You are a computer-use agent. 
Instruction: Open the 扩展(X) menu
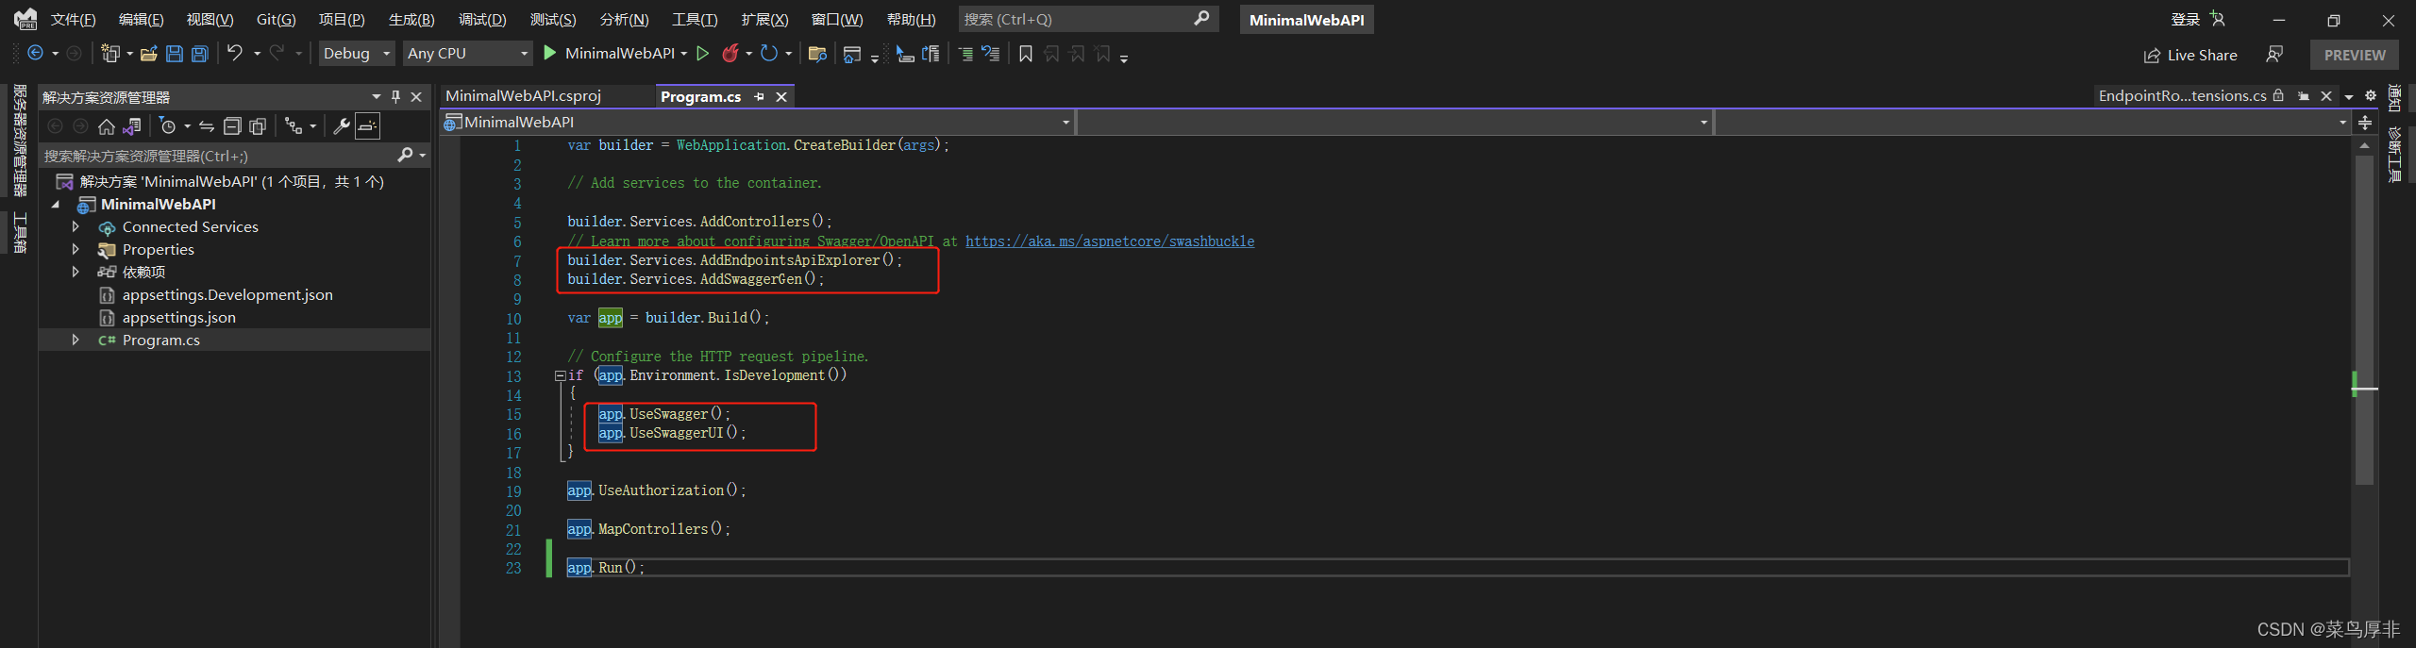tap(764, 20)
